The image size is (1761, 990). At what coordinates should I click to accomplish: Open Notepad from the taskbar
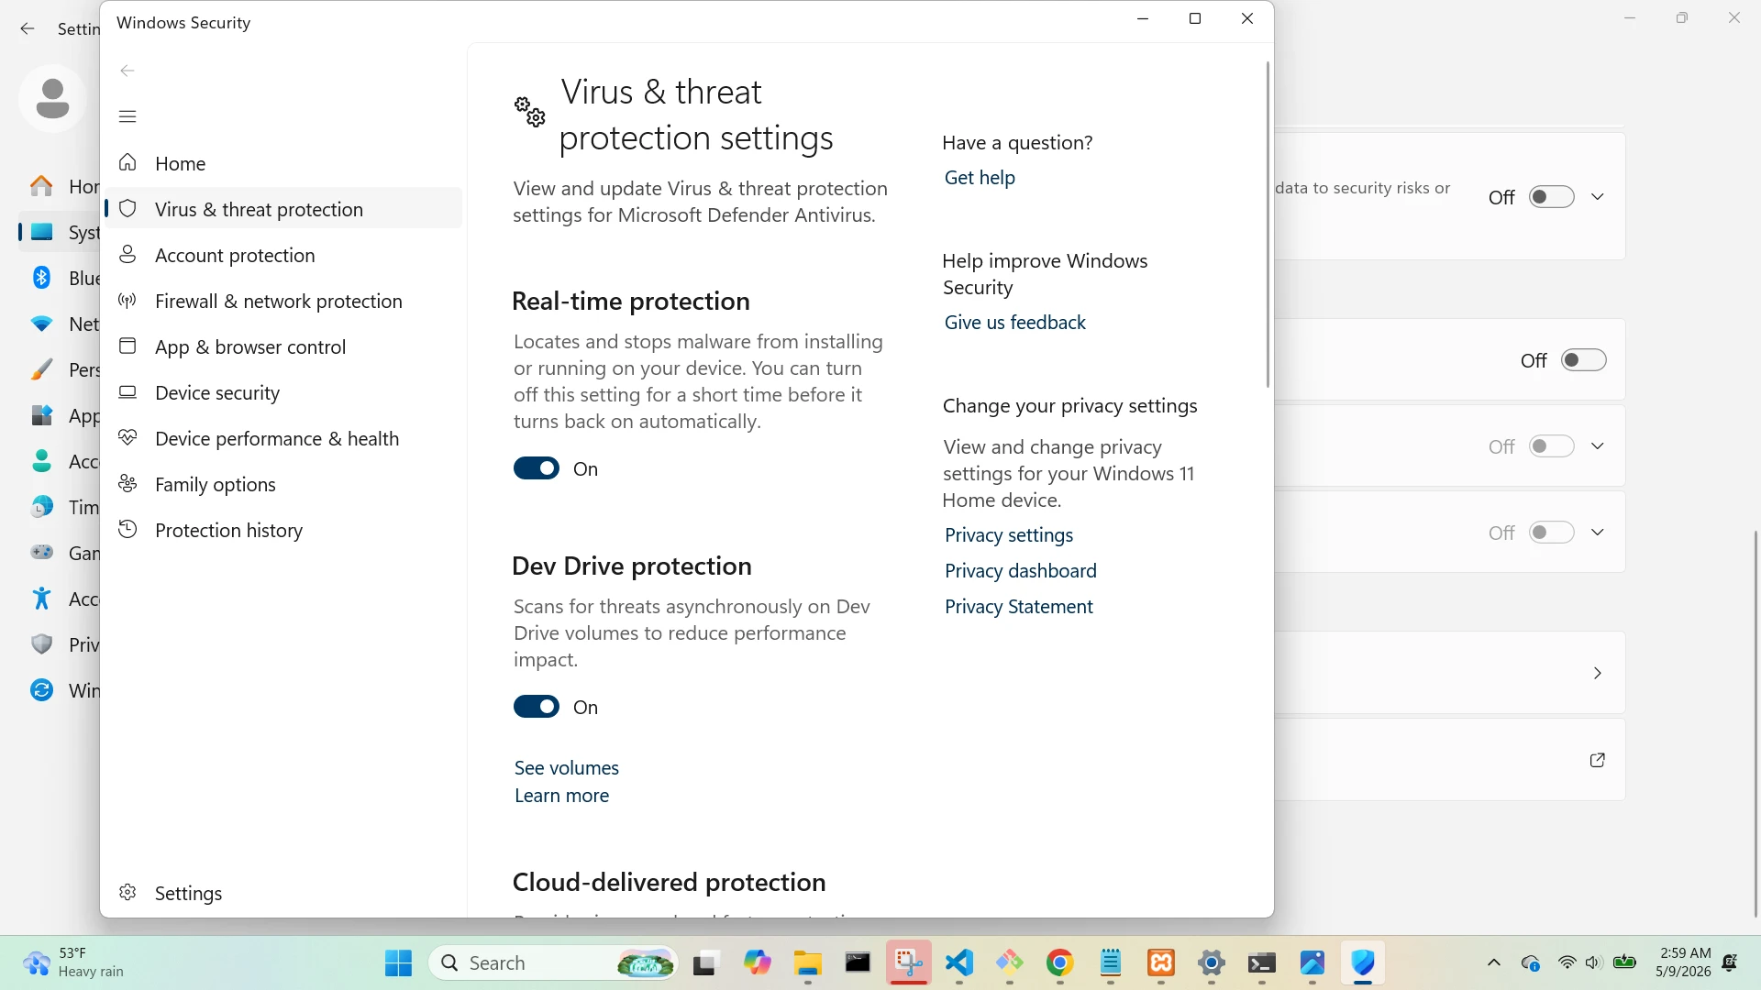tap(1111, 963)
